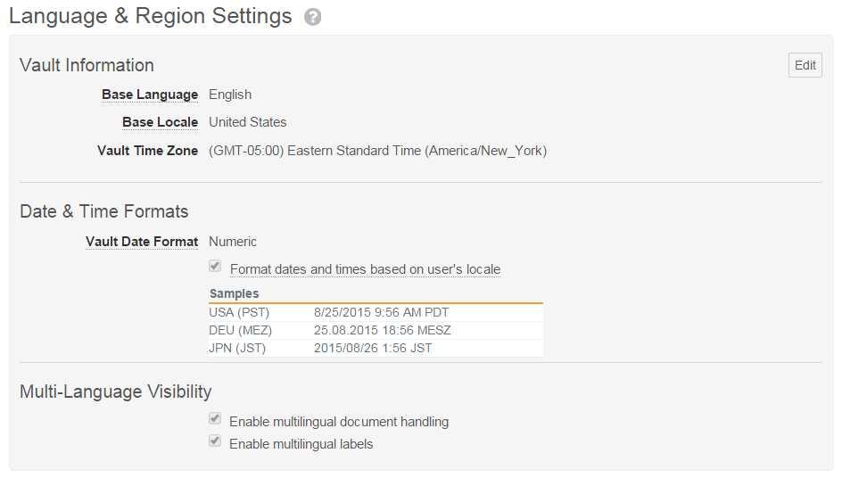Click the Vault Information section heading
This screenshot has height=478, width=842.
click(x=87, y=65)
